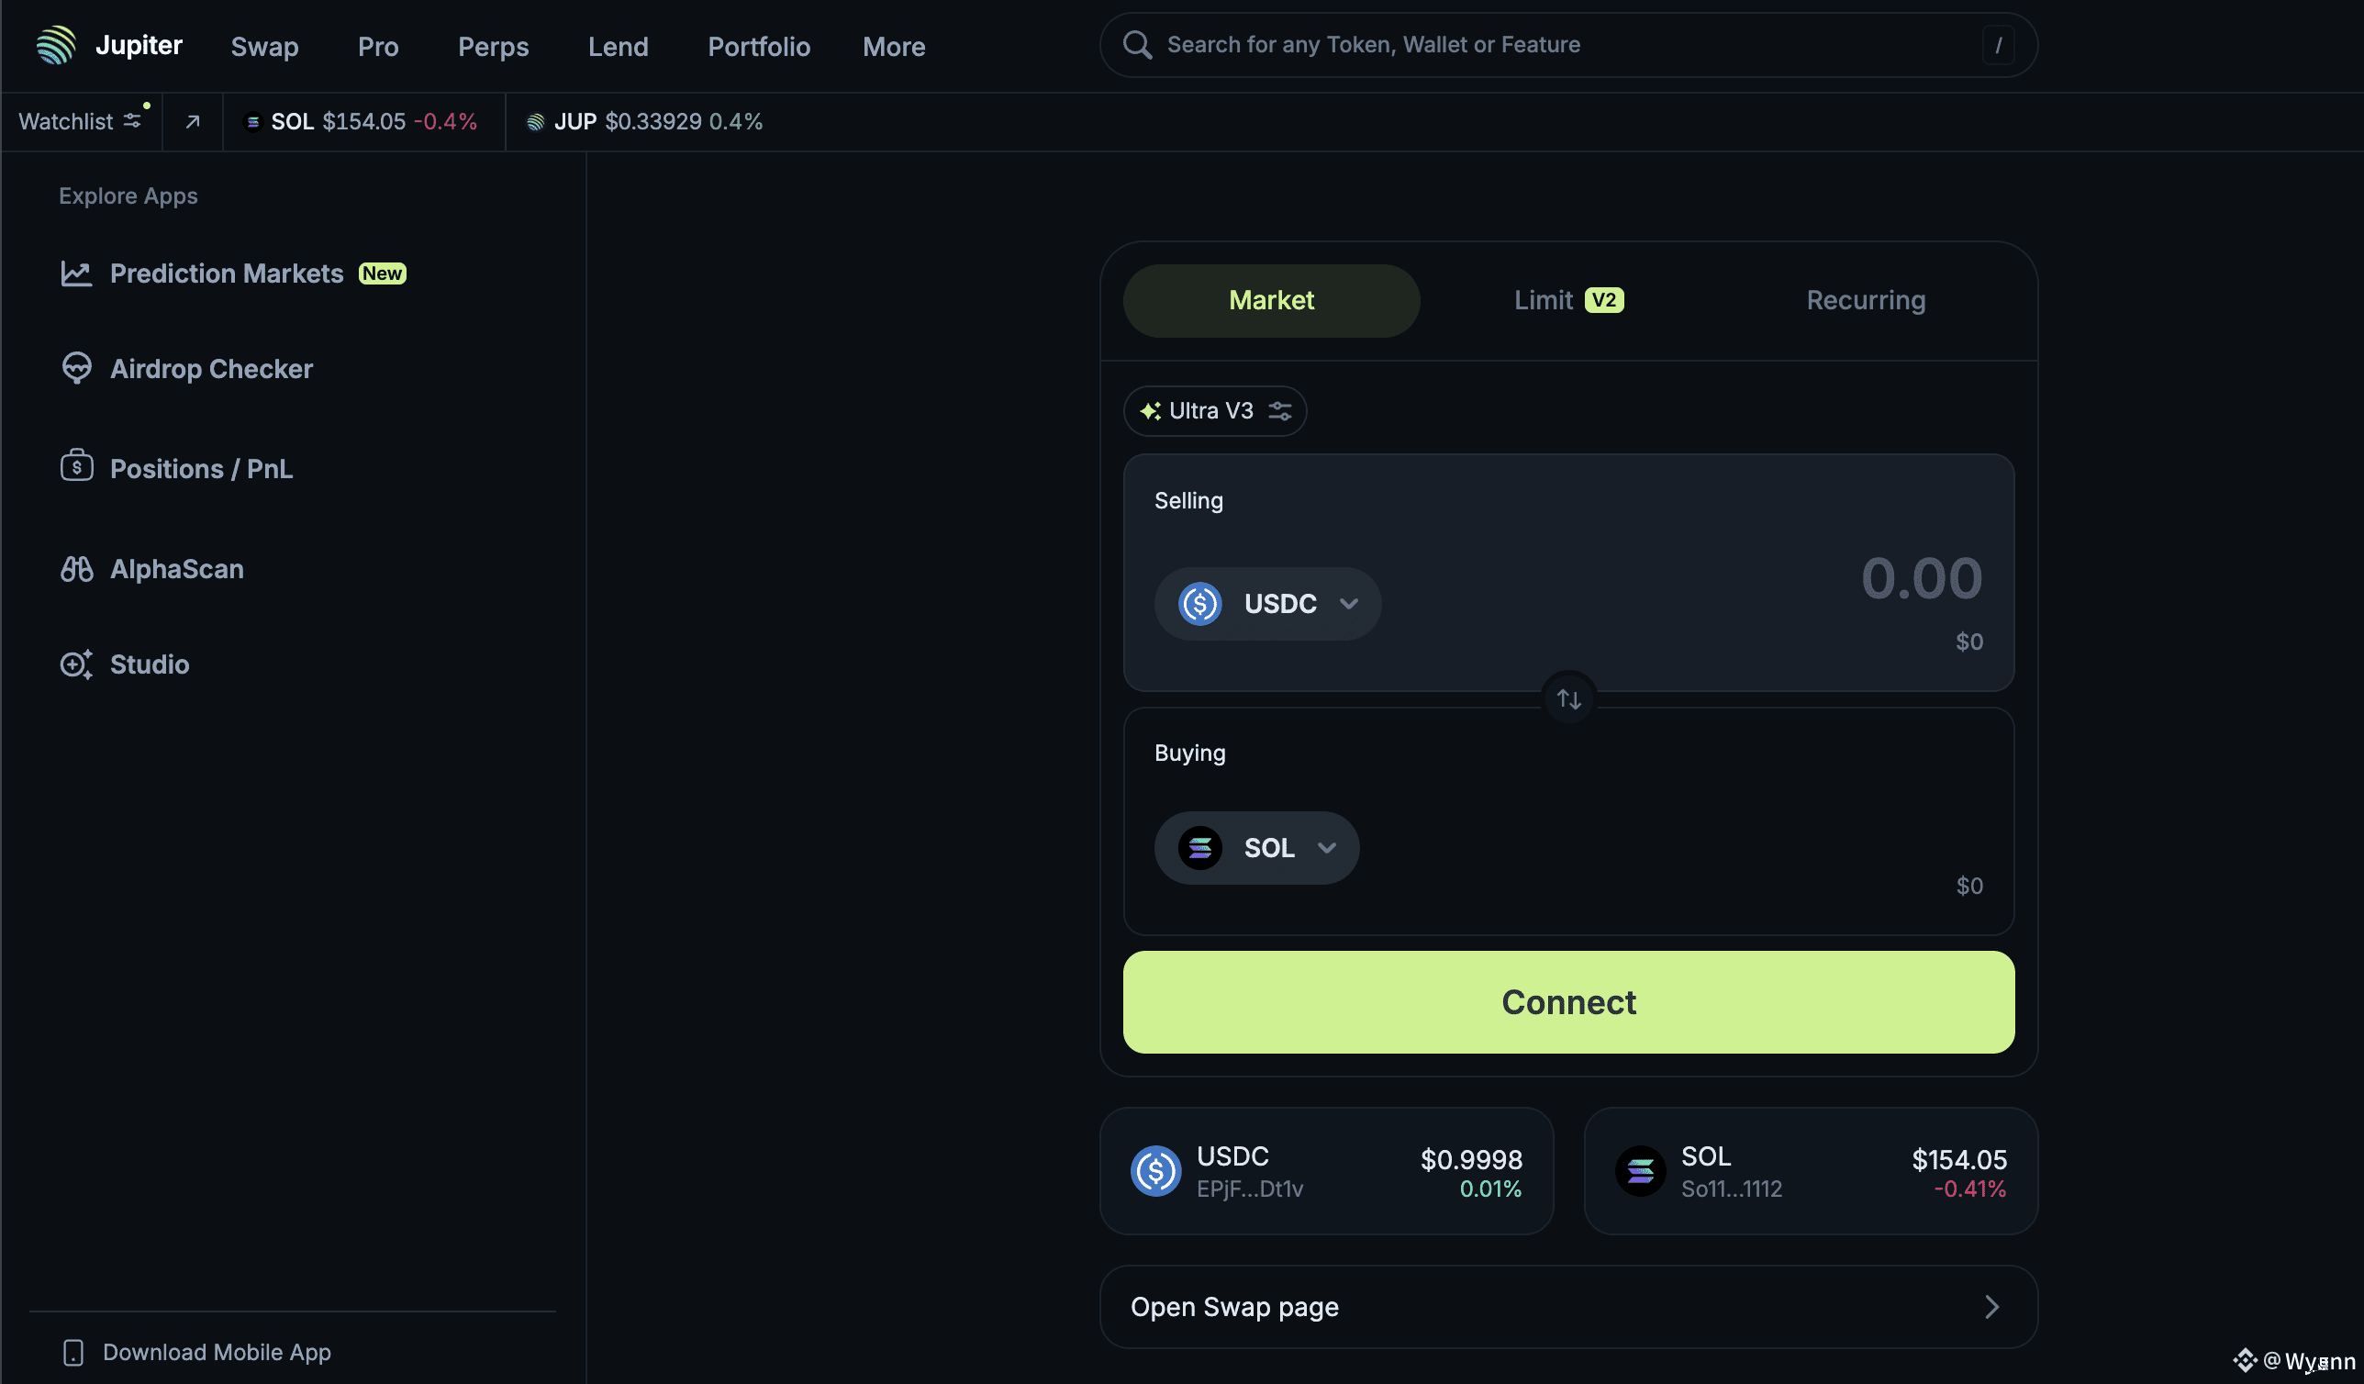
Task: Expand Open Swap page chevron
Action: click(1991, 1306)
